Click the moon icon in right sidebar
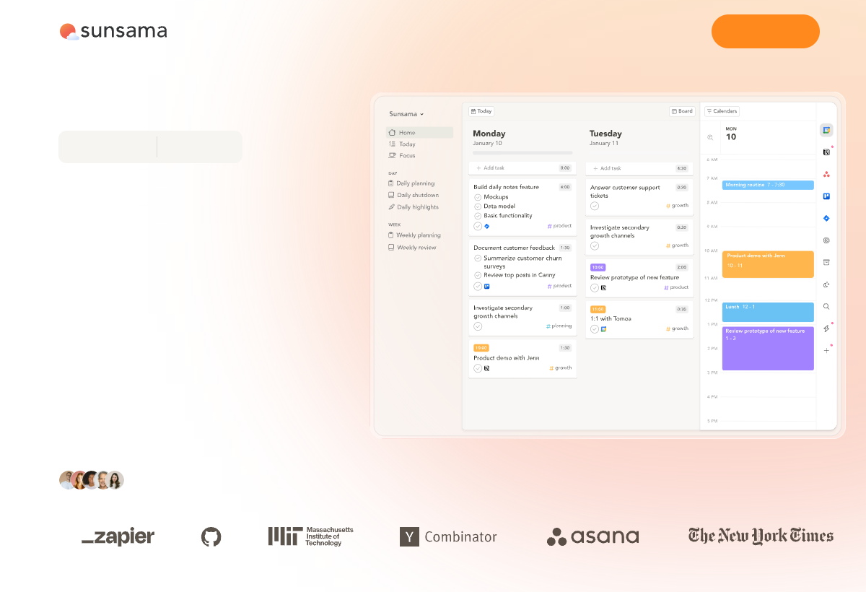Image resolution: width=866 pixels, height=592 pixels. (x=826, y=284)
